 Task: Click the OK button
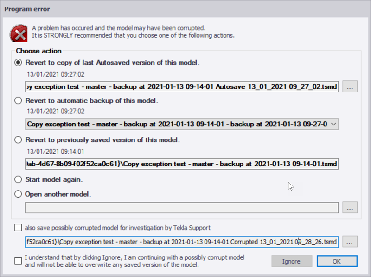coord(337,261)
